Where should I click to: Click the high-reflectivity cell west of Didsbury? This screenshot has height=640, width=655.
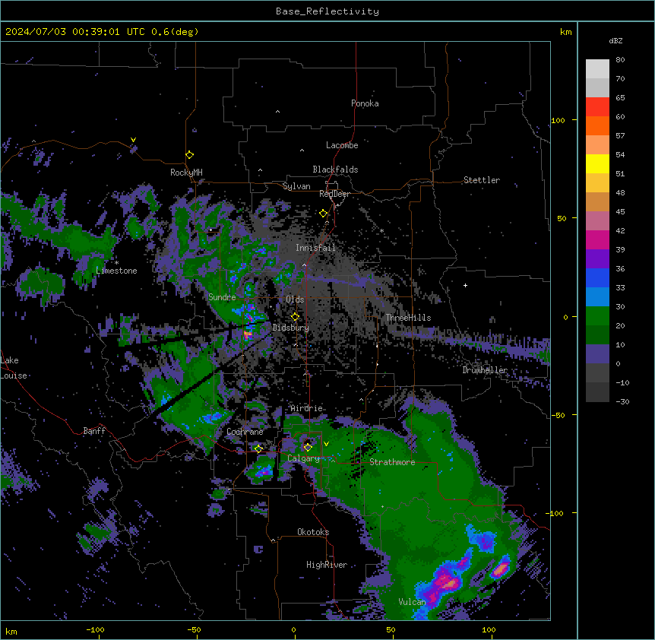247,334
